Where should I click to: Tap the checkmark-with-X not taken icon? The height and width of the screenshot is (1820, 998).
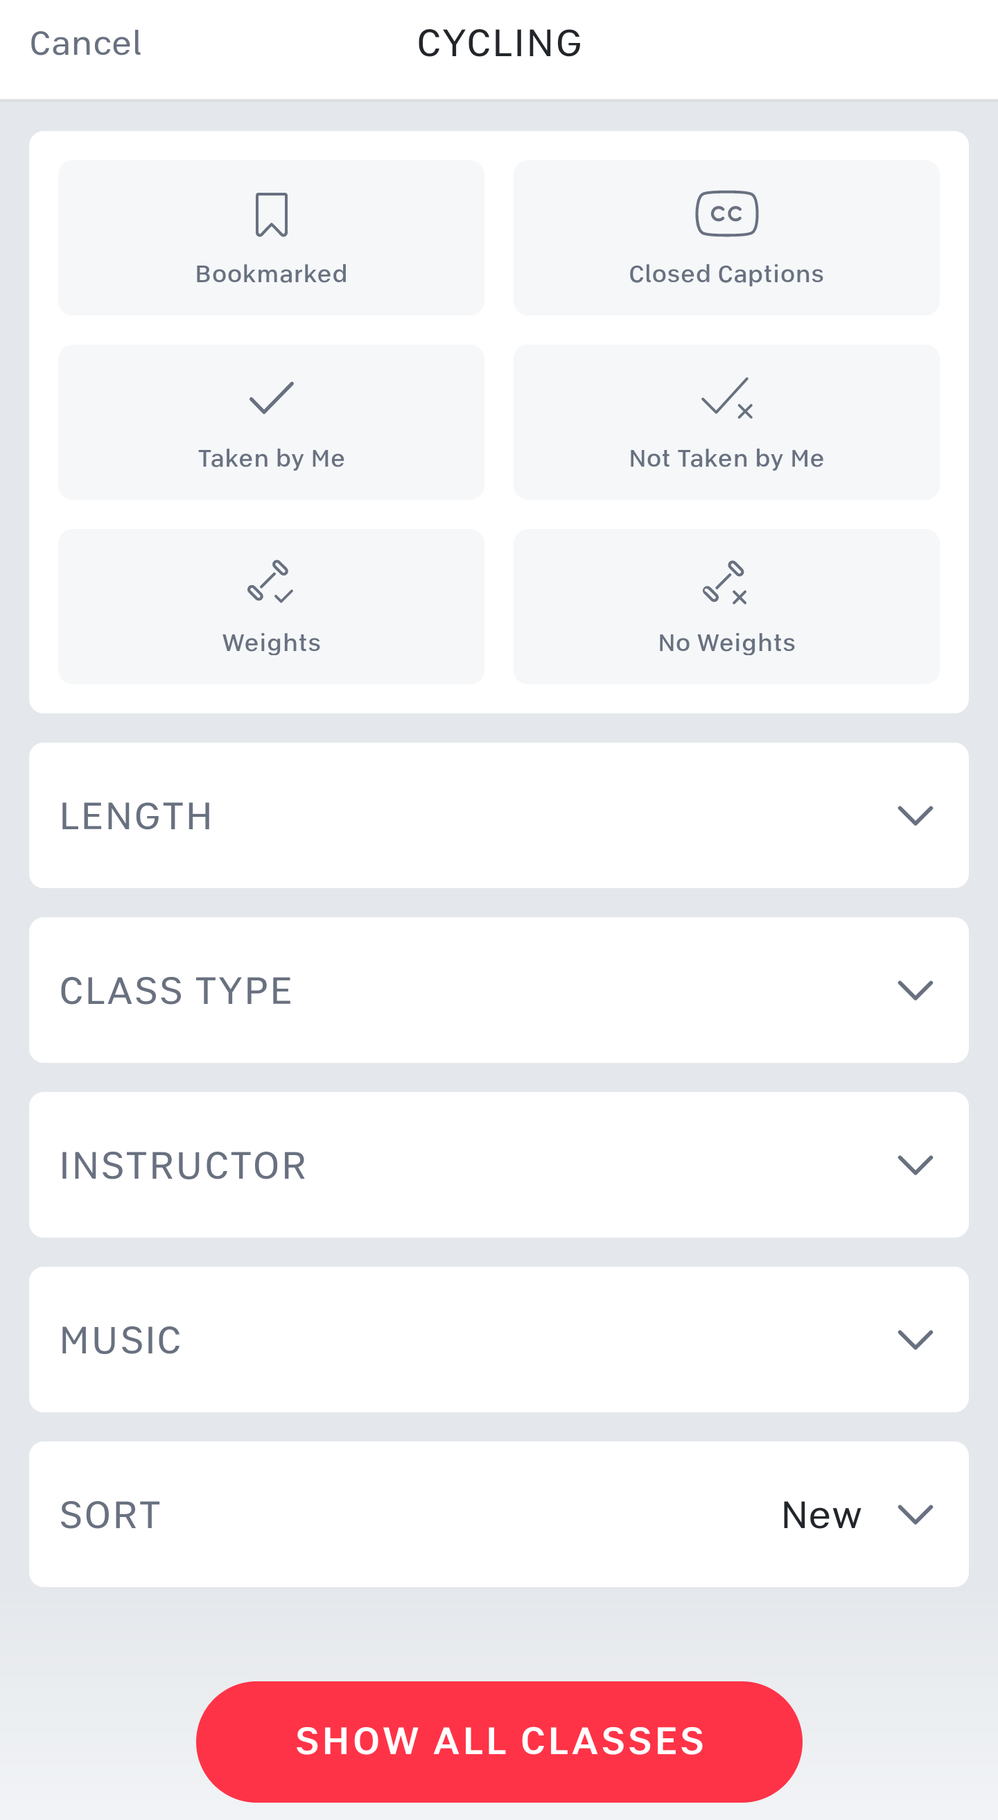726,398
